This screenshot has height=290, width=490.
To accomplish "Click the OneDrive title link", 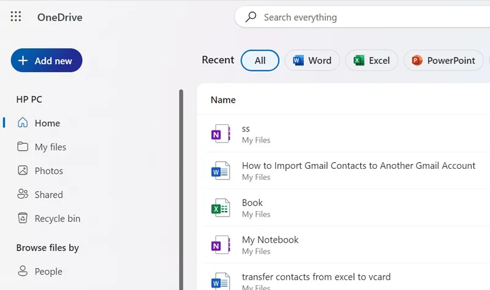I will click(x=60, y=17).
